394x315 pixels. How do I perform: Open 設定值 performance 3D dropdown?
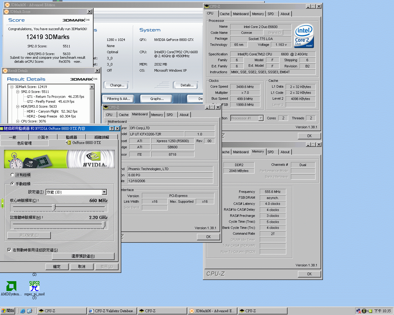point(104,192)
